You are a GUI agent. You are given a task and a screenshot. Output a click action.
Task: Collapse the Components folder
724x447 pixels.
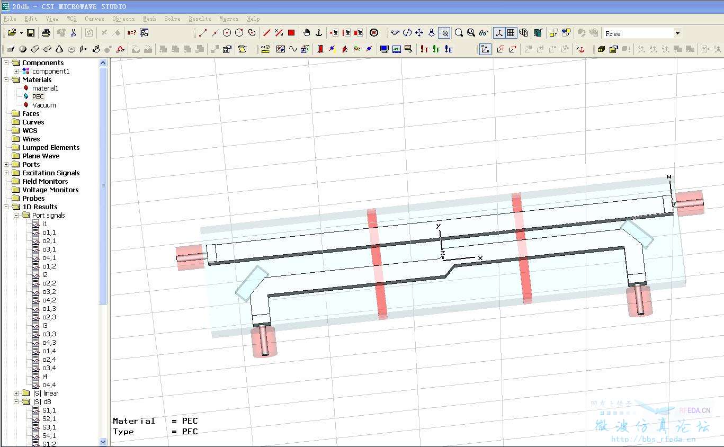(6, 62)
